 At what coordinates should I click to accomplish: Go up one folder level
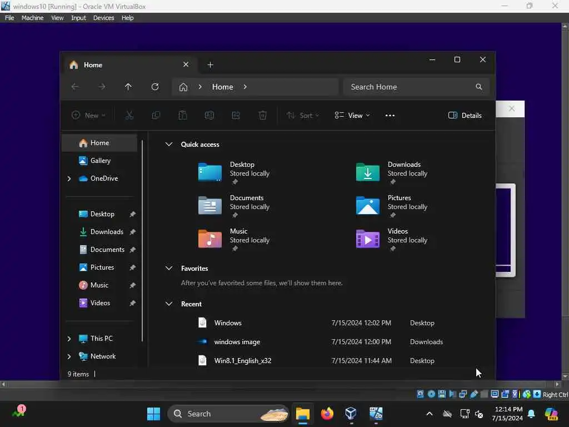tap(128, 87)
